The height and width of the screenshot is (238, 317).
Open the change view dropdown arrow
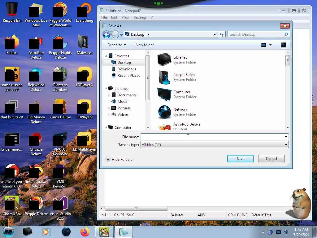pyautogui.click(x=271, y=45)
